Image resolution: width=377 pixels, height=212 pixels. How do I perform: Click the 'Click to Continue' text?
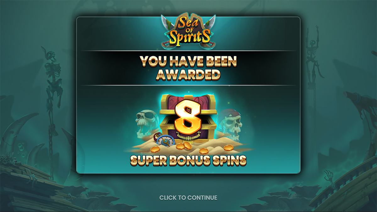coord(188,198)
